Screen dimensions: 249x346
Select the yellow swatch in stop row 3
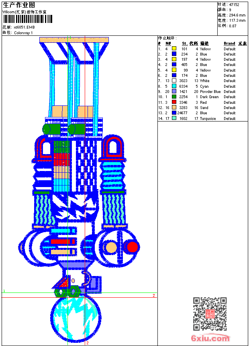[x=174, y=59]
